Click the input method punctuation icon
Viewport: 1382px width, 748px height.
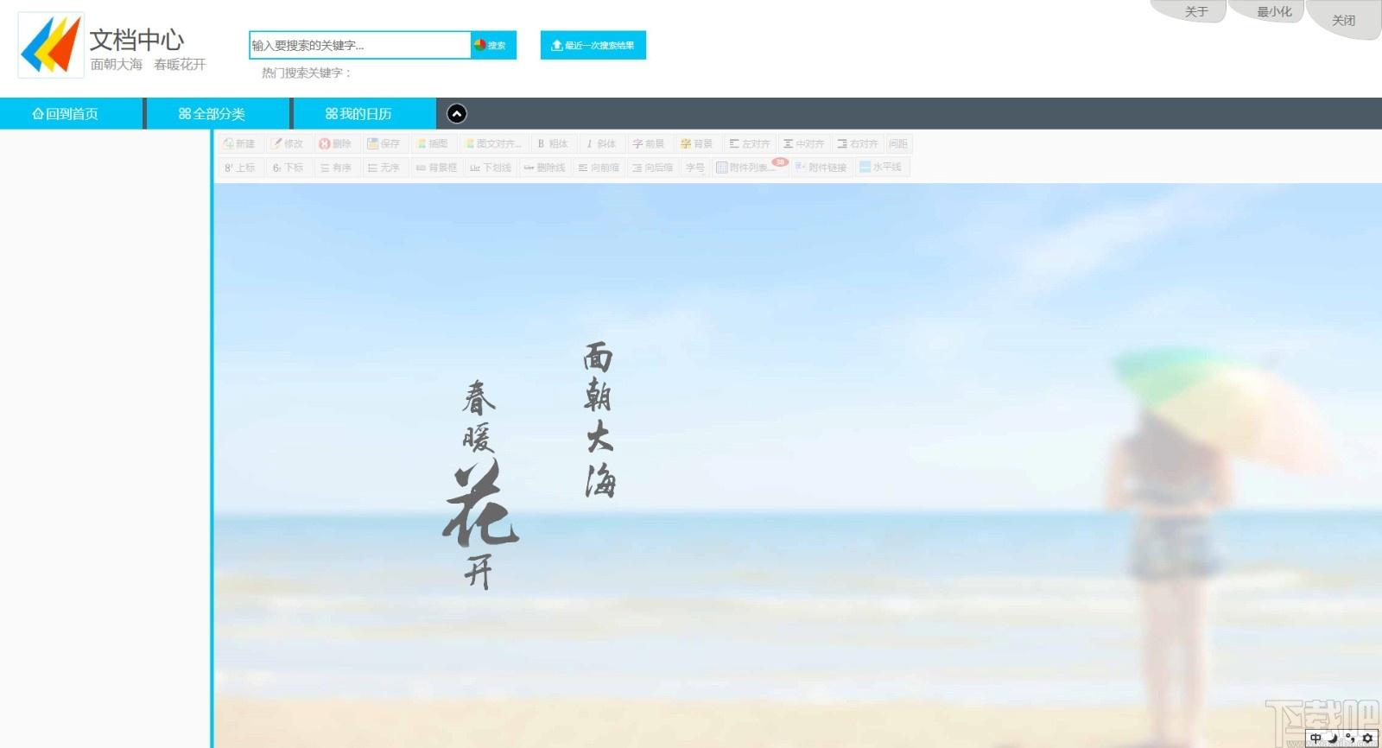click(x=1350, y=738)
